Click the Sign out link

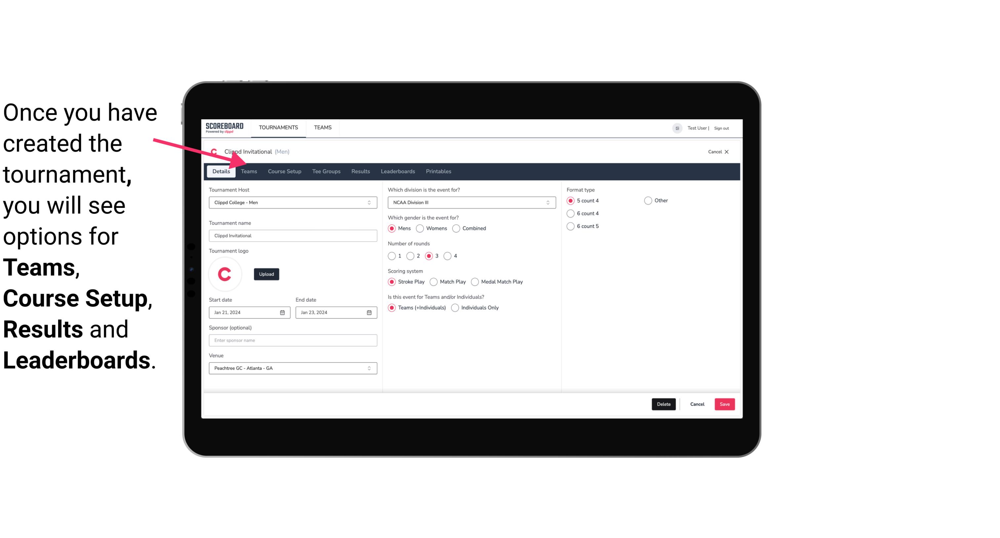724,127
